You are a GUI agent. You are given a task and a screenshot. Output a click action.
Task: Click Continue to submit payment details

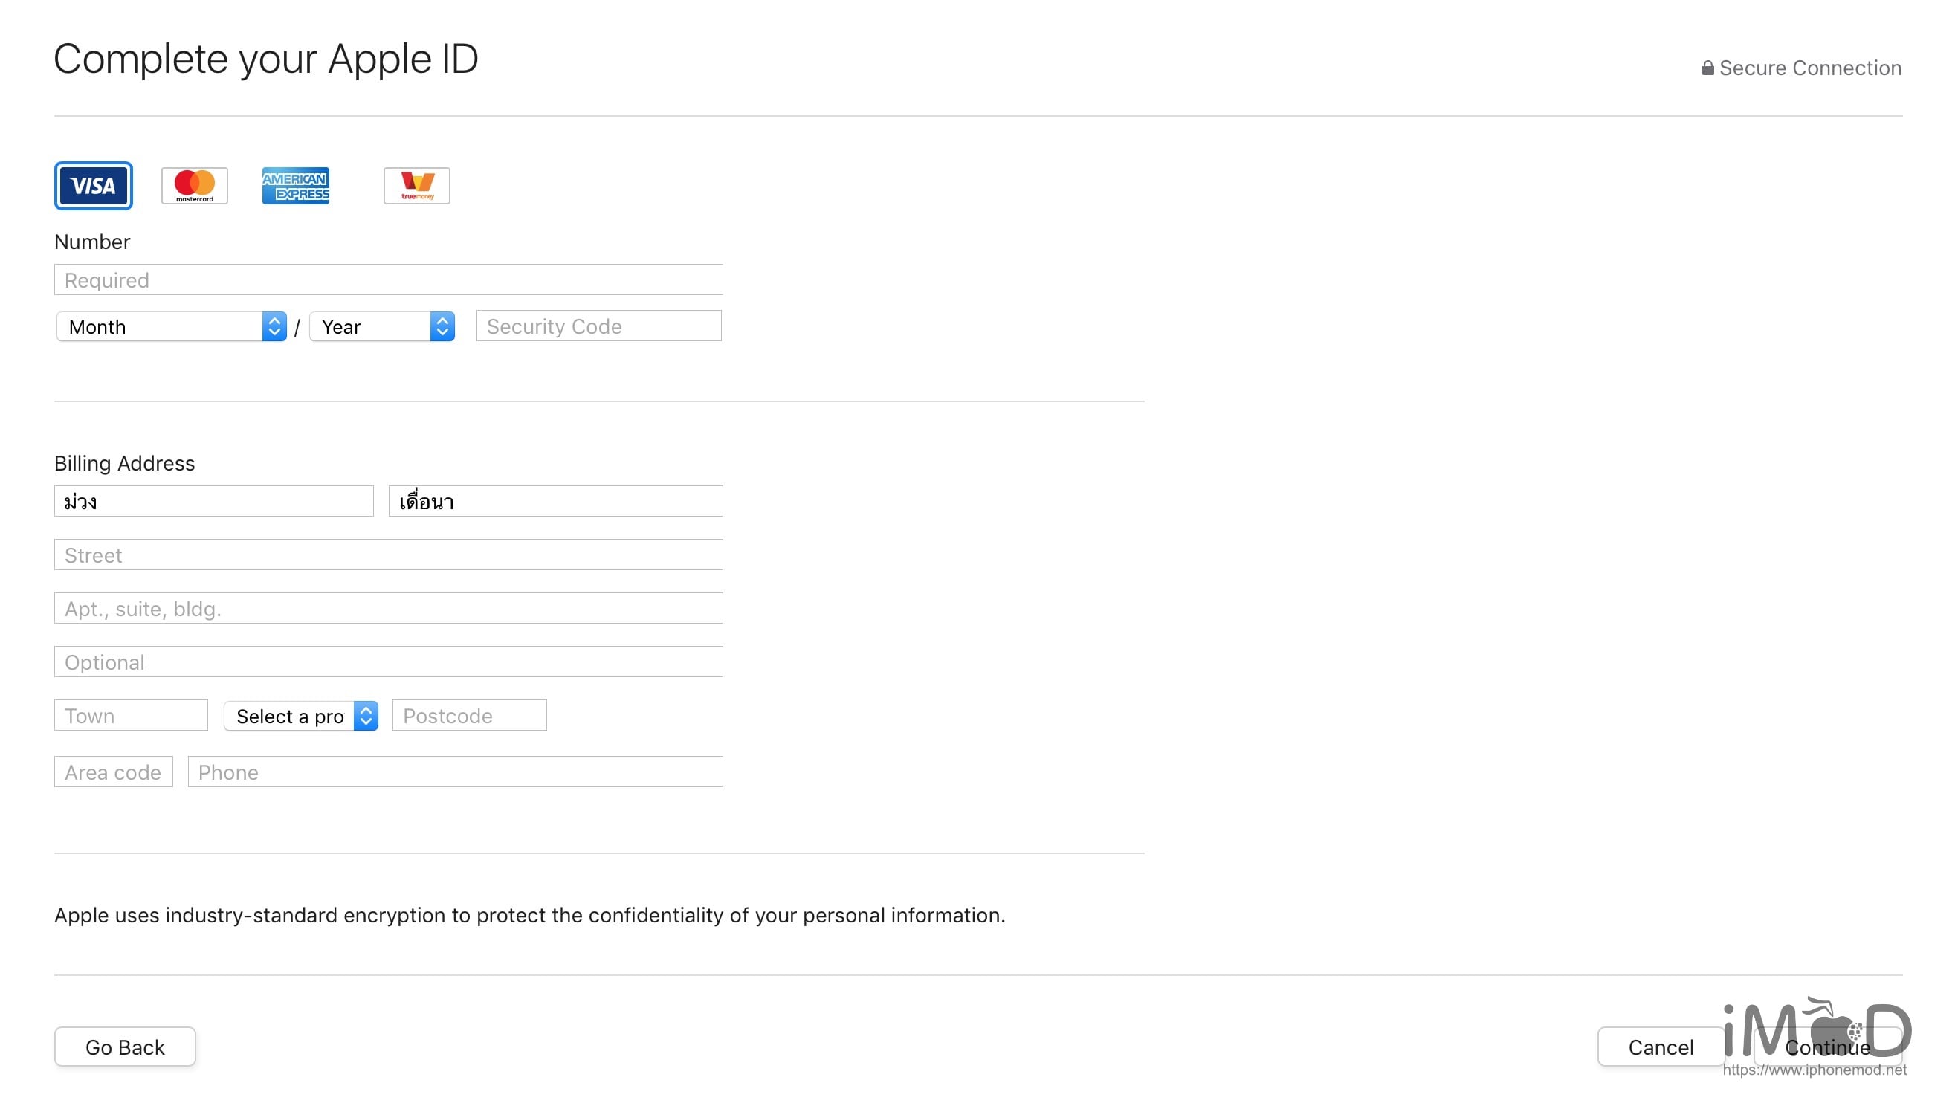point(1828,1047)
